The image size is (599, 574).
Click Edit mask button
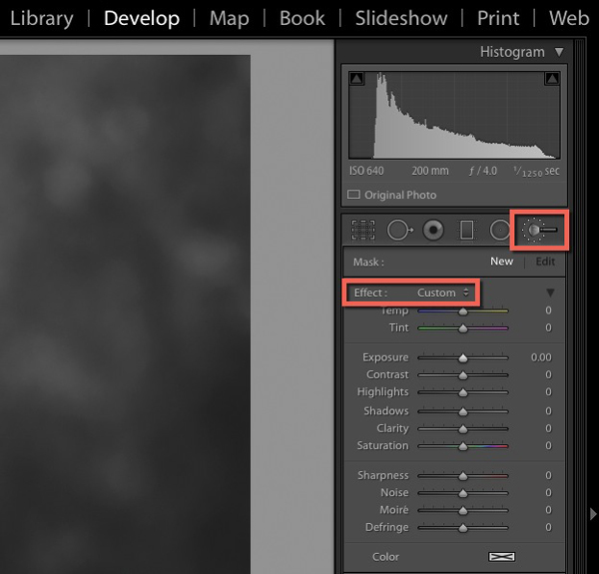coord(545,262)
